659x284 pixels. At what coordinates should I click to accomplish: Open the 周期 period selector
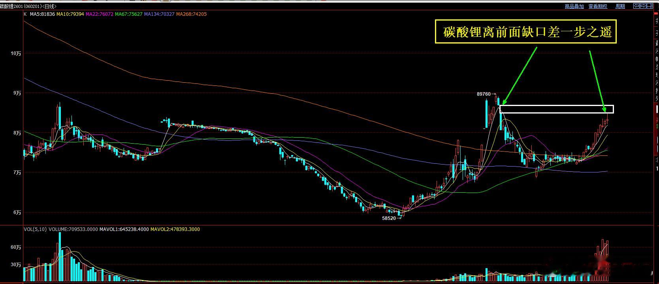click(620, 6)
